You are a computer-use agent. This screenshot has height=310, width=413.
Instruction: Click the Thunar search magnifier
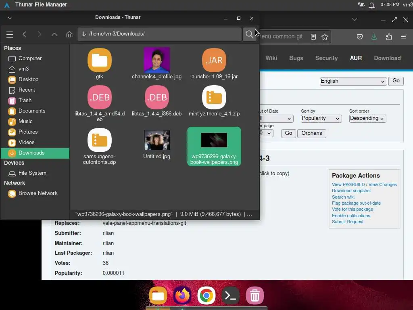(249, 34)
